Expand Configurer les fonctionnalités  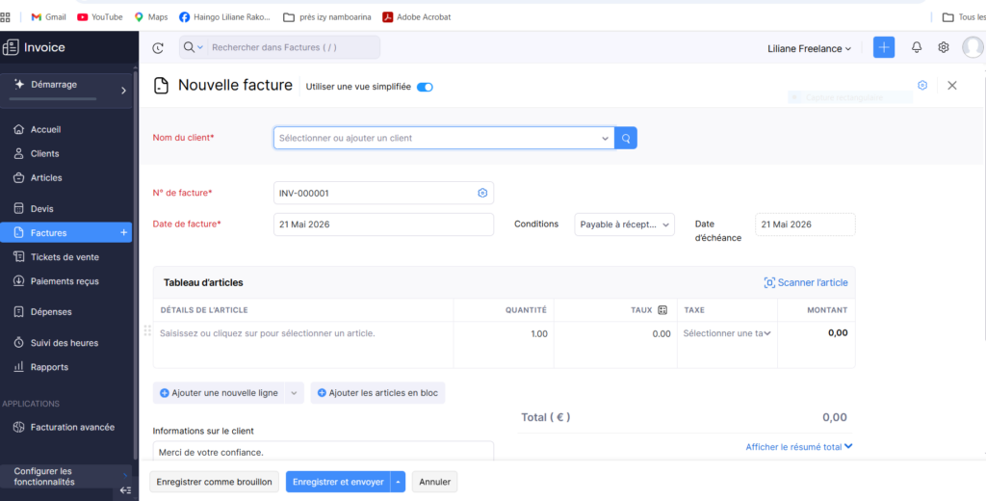point(66,477)
